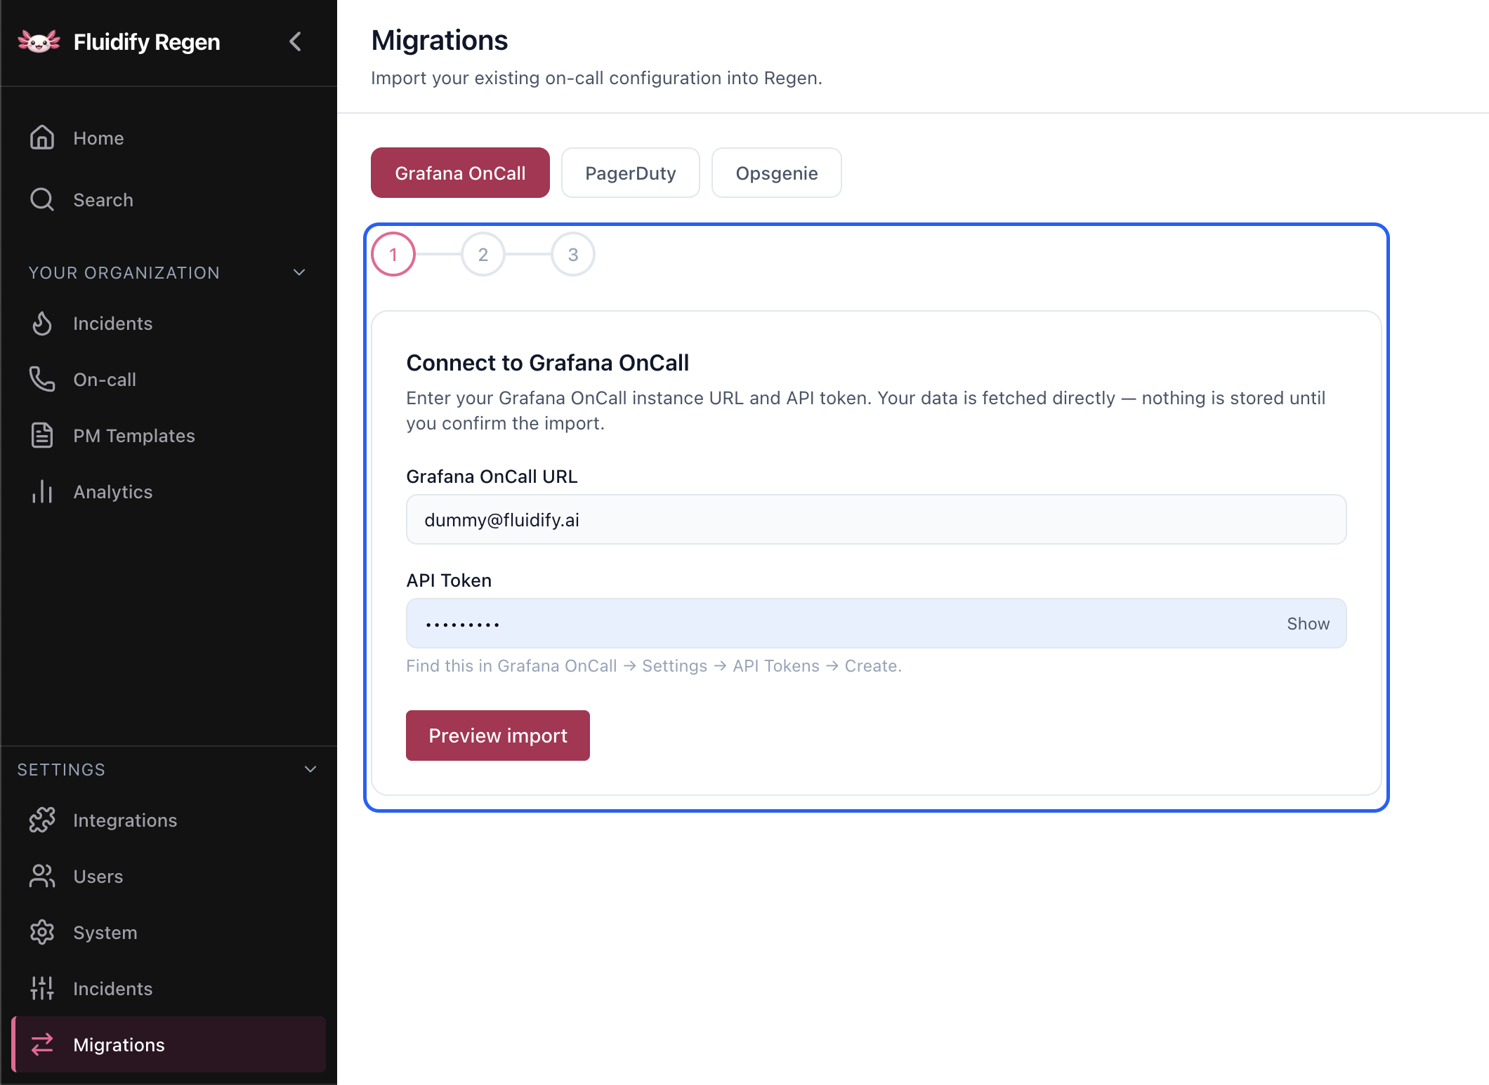
Task: Click the Connect to Grafana OnCall heading
Action: click(548, 363)
